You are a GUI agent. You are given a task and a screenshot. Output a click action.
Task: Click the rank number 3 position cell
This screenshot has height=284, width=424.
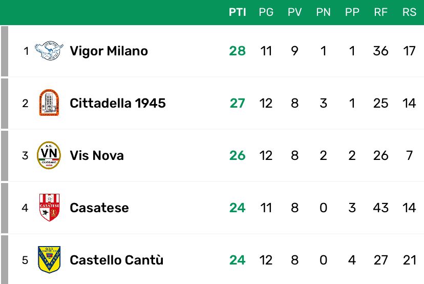[x=25, y=155]
